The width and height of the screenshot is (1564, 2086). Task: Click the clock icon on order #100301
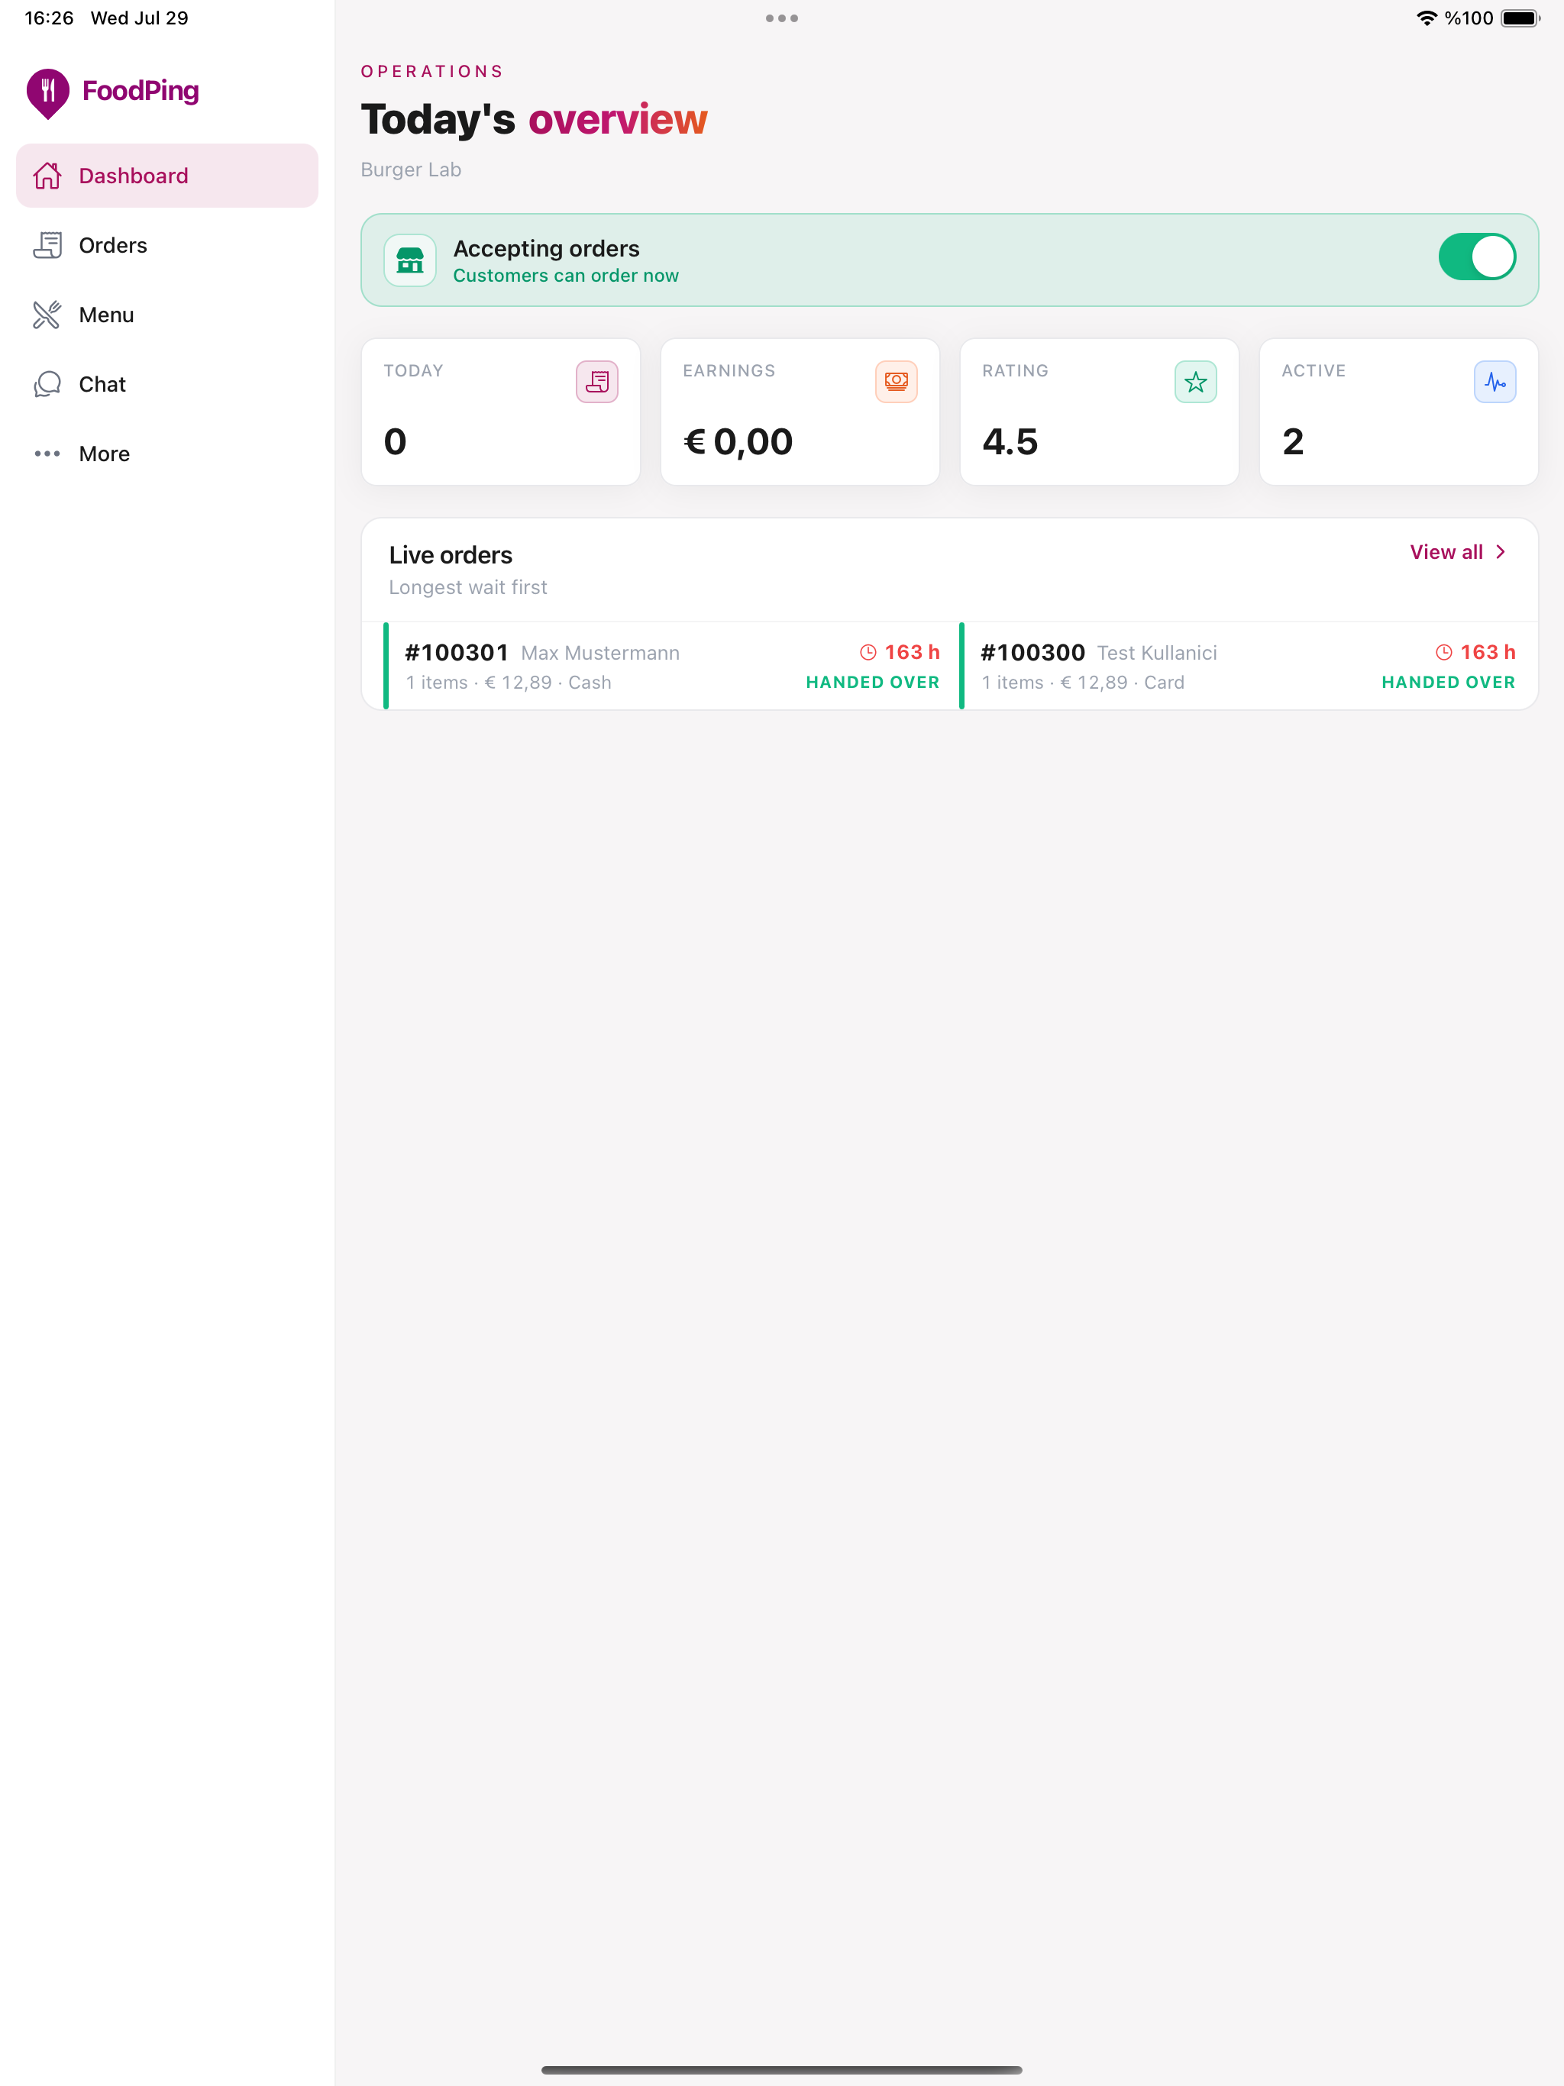(x=868, y=653)
